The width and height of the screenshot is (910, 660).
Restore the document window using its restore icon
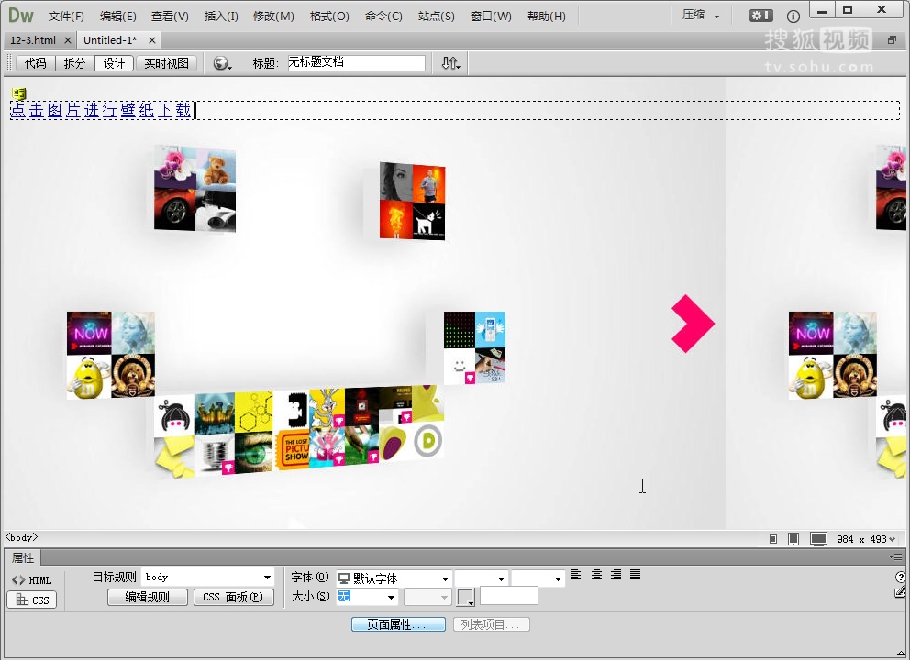pyautogui.click(x=892, y=40)
